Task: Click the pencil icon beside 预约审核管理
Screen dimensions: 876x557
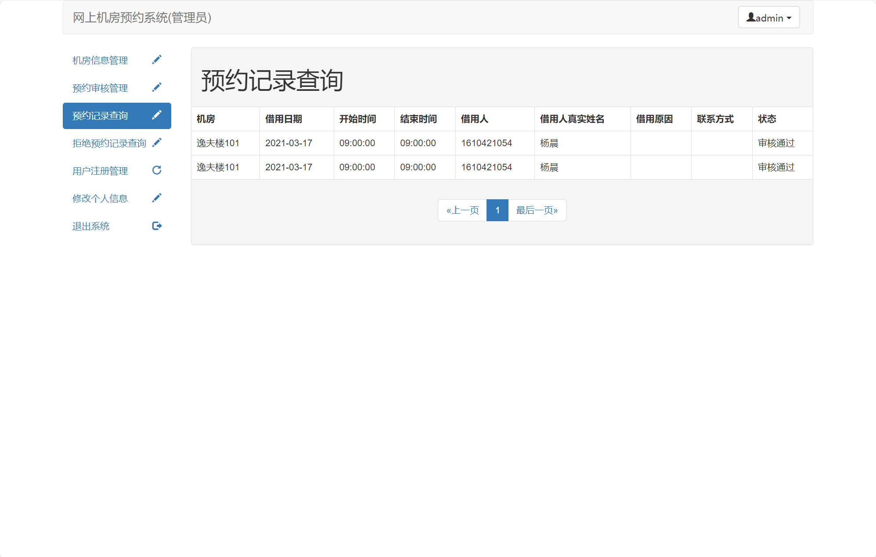Action: tap(157, 87)
